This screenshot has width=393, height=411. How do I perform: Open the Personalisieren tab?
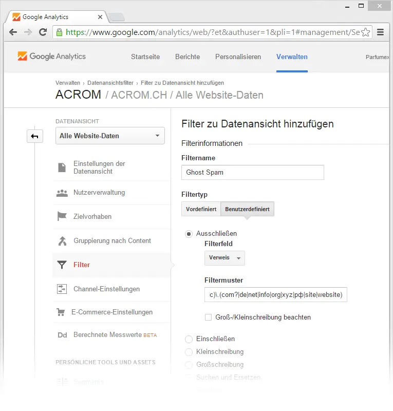(x=238, y=57)
